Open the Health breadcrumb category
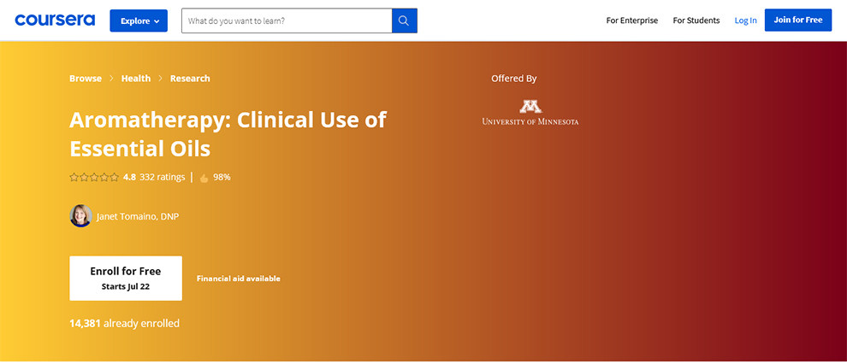Screen dimensions: 847x364 [x=136, y=79]
